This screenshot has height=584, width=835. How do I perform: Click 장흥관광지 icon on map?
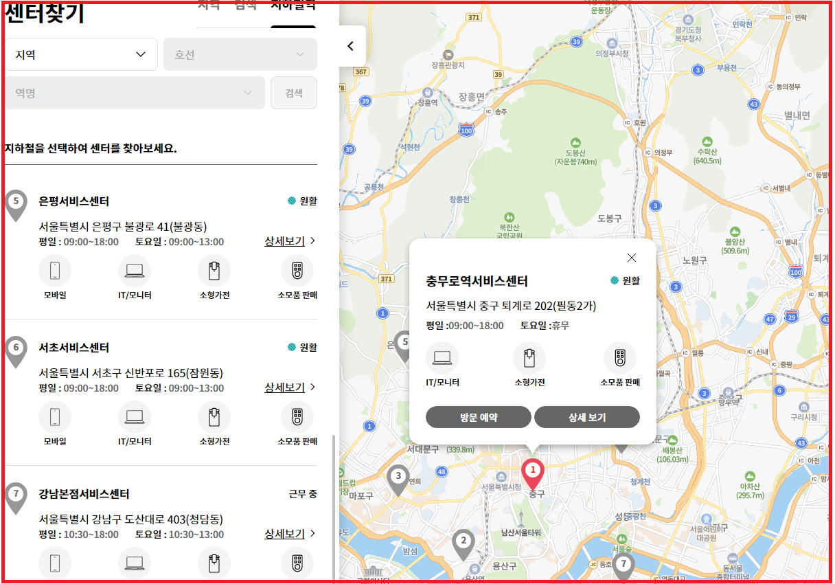[x=448, y=54]
